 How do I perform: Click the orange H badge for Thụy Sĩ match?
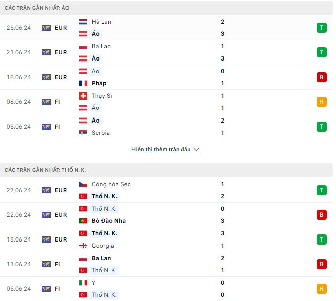click(x=321, y=102)
